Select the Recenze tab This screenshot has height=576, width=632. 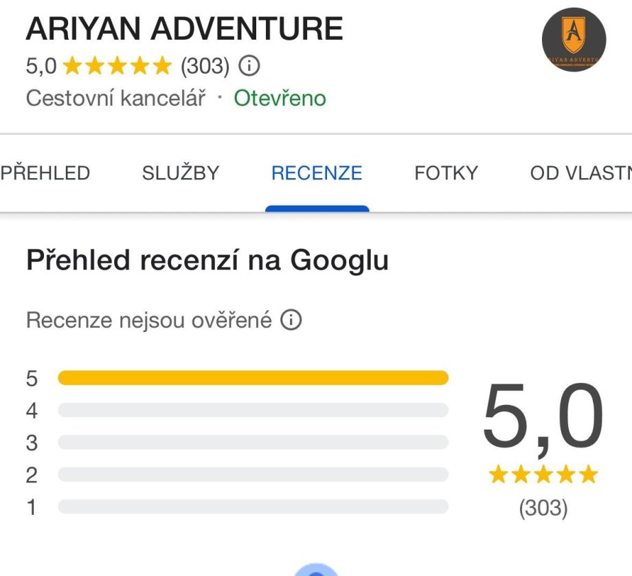pos(317,173)
